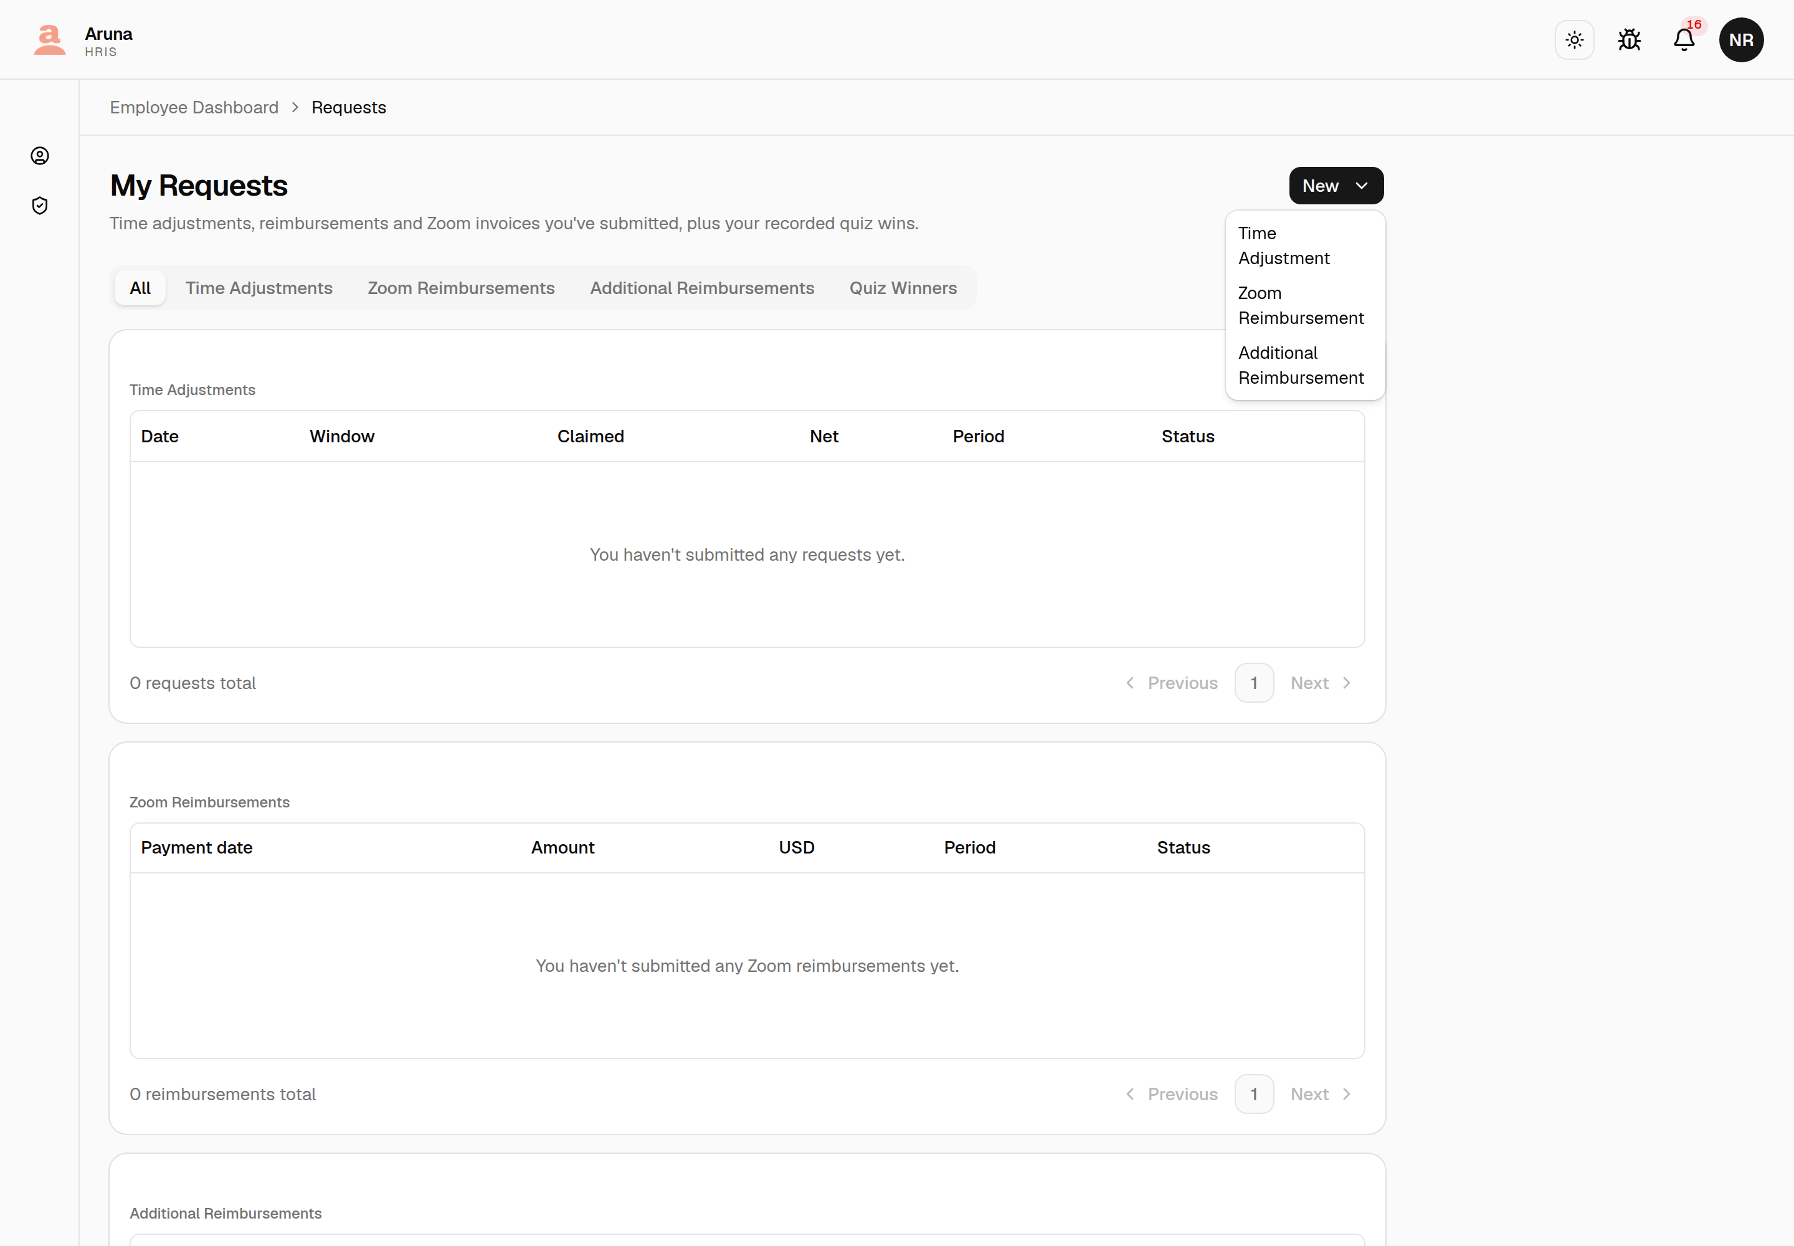Screen dimensions: 1794x1246
Task: Switch to Time Adjustments tab
Action: click(x=259, y=288)
